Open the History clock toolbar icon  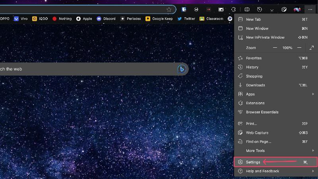(260, 10)
